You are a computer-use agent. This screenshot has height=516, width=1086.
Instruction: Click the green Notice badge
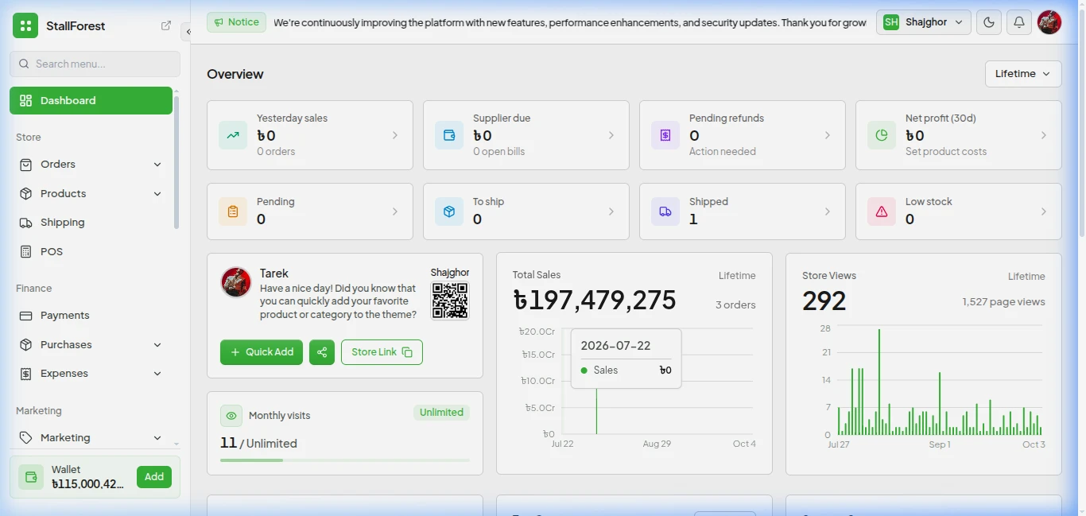[236, 22]
